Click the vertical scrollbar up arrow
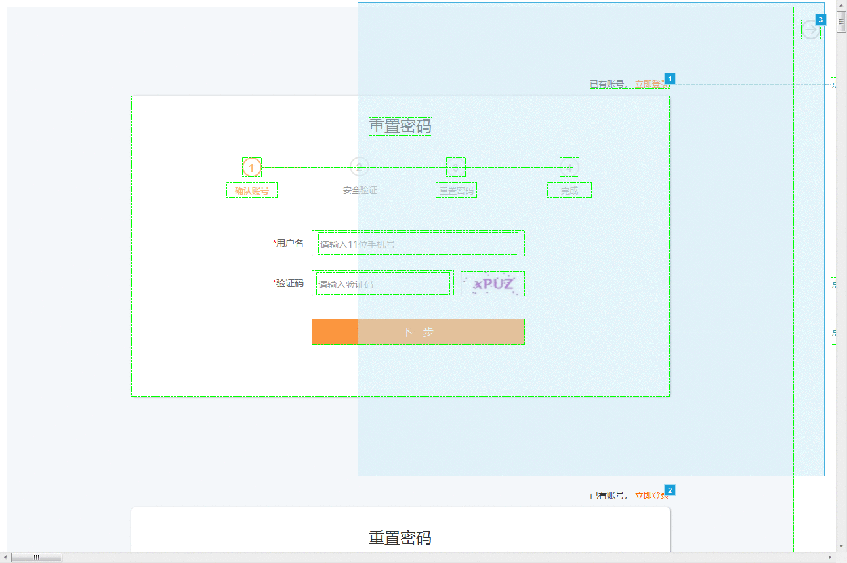The height and width of the screenshot is (563, 847). coord(841,6)
